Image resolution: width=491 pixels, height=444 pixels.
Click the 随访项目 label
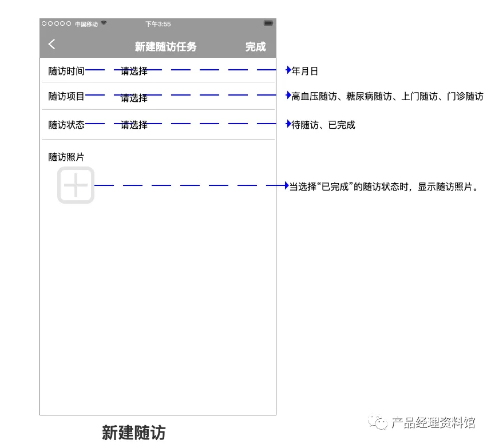click(66, 97)
